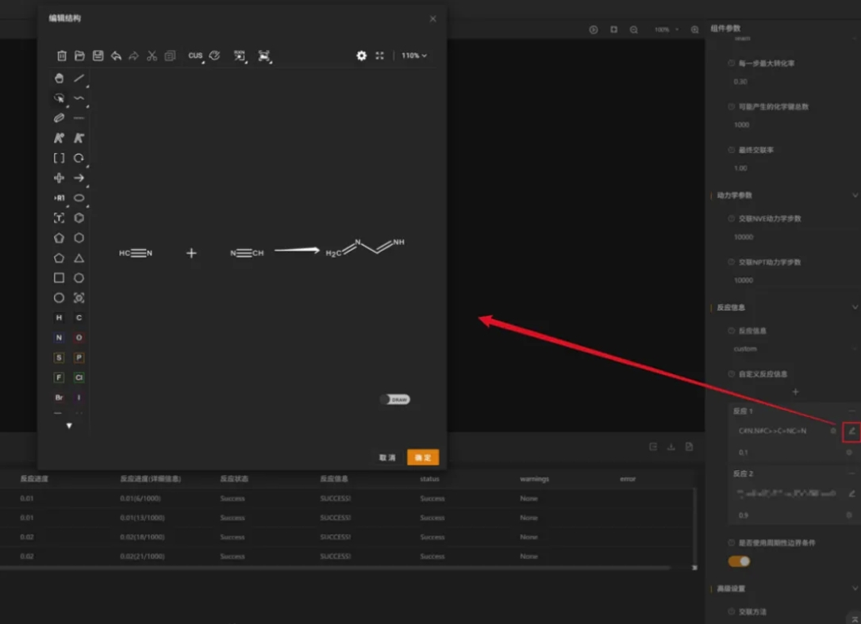Select the eraser tool

[x=59, y=118]
